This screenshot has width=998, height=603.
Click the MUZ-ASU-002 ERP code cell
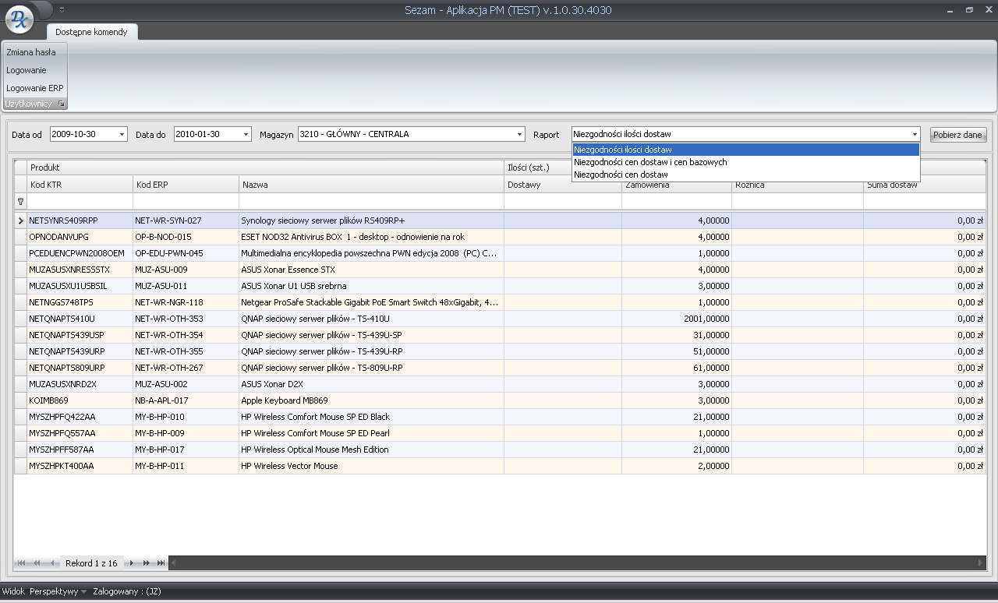pyautogui.click(x=186, y=384)
